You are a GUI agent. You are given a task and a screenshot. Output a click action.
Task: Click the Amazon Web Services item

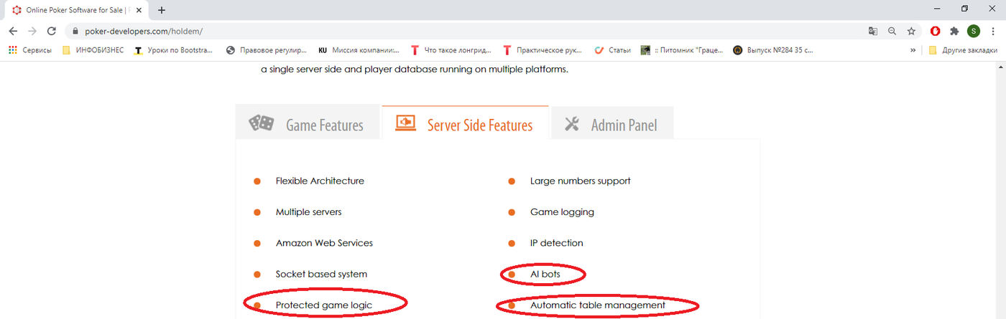(324, 243)
